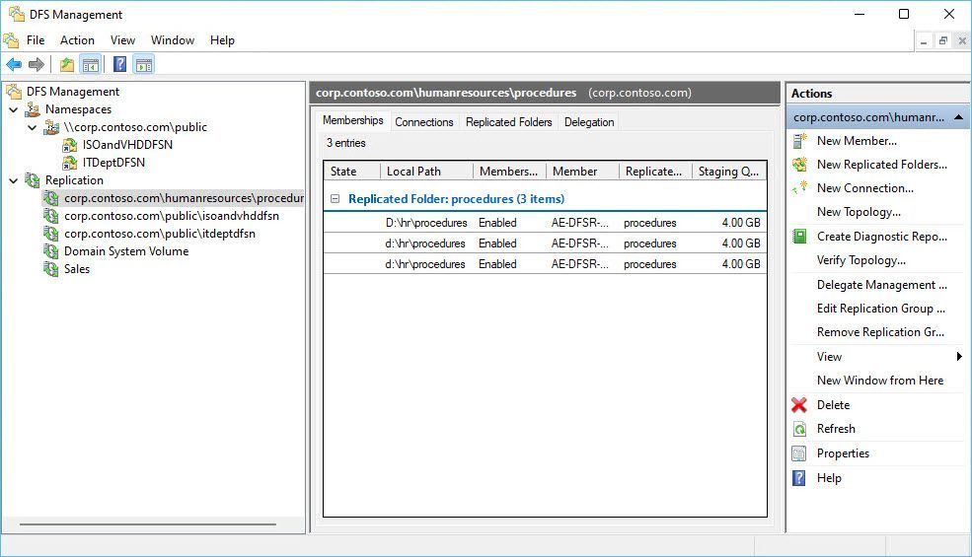
Task: Open the View menu in menu bar
Action: coord(122,40)
